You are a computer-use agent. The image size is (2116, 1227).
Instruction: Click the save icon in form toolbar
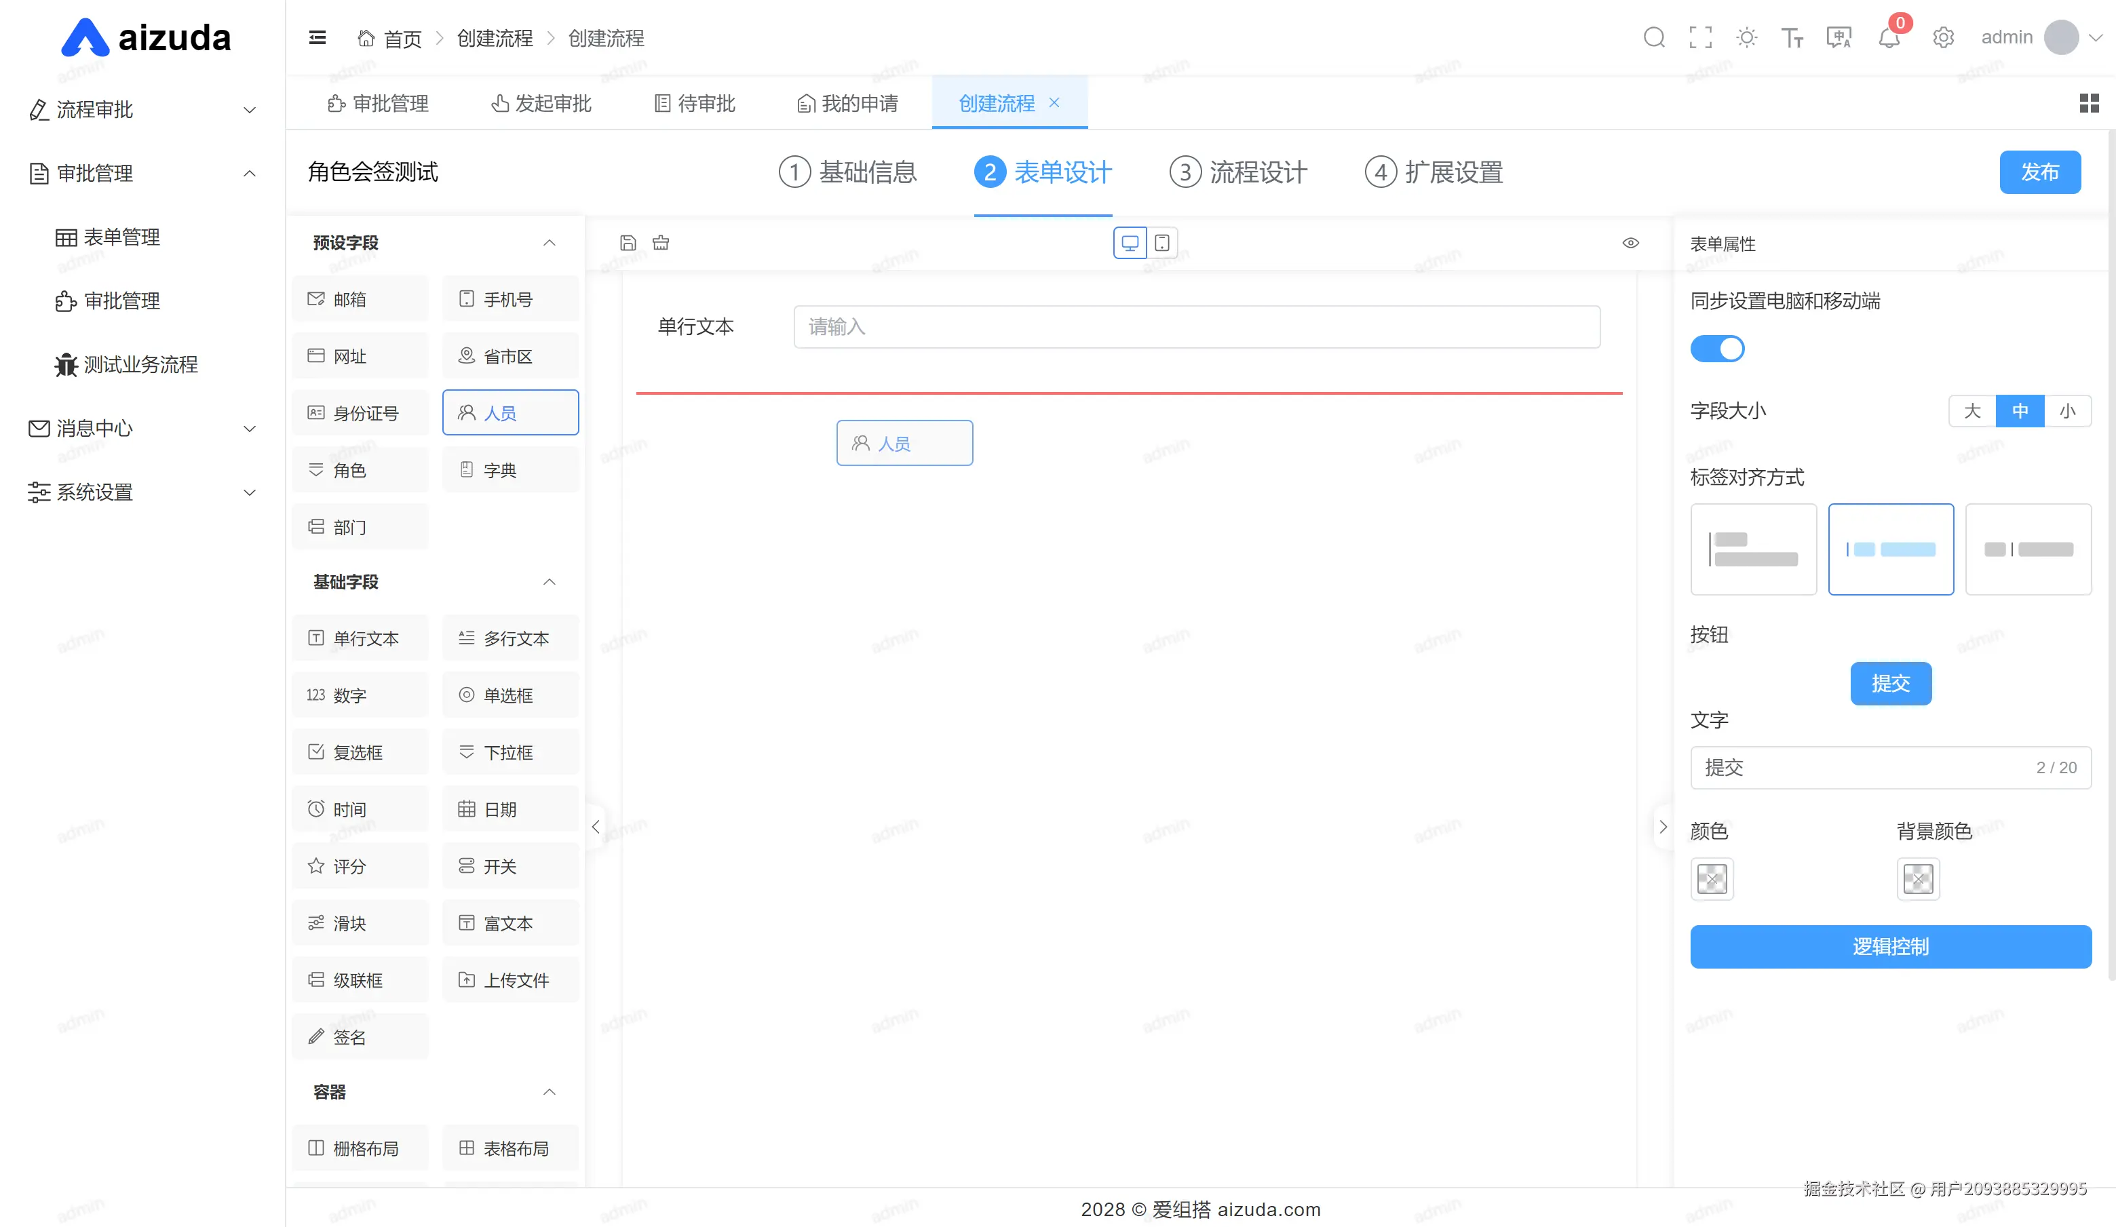coord(628,243)
